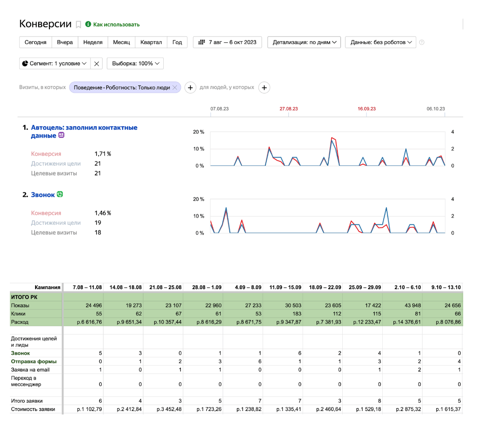Image resolution: width=492 pixels, height=437 pixels.
Task: Open the Выборка: 100% dropdown
Action: (x=135, y=63)
